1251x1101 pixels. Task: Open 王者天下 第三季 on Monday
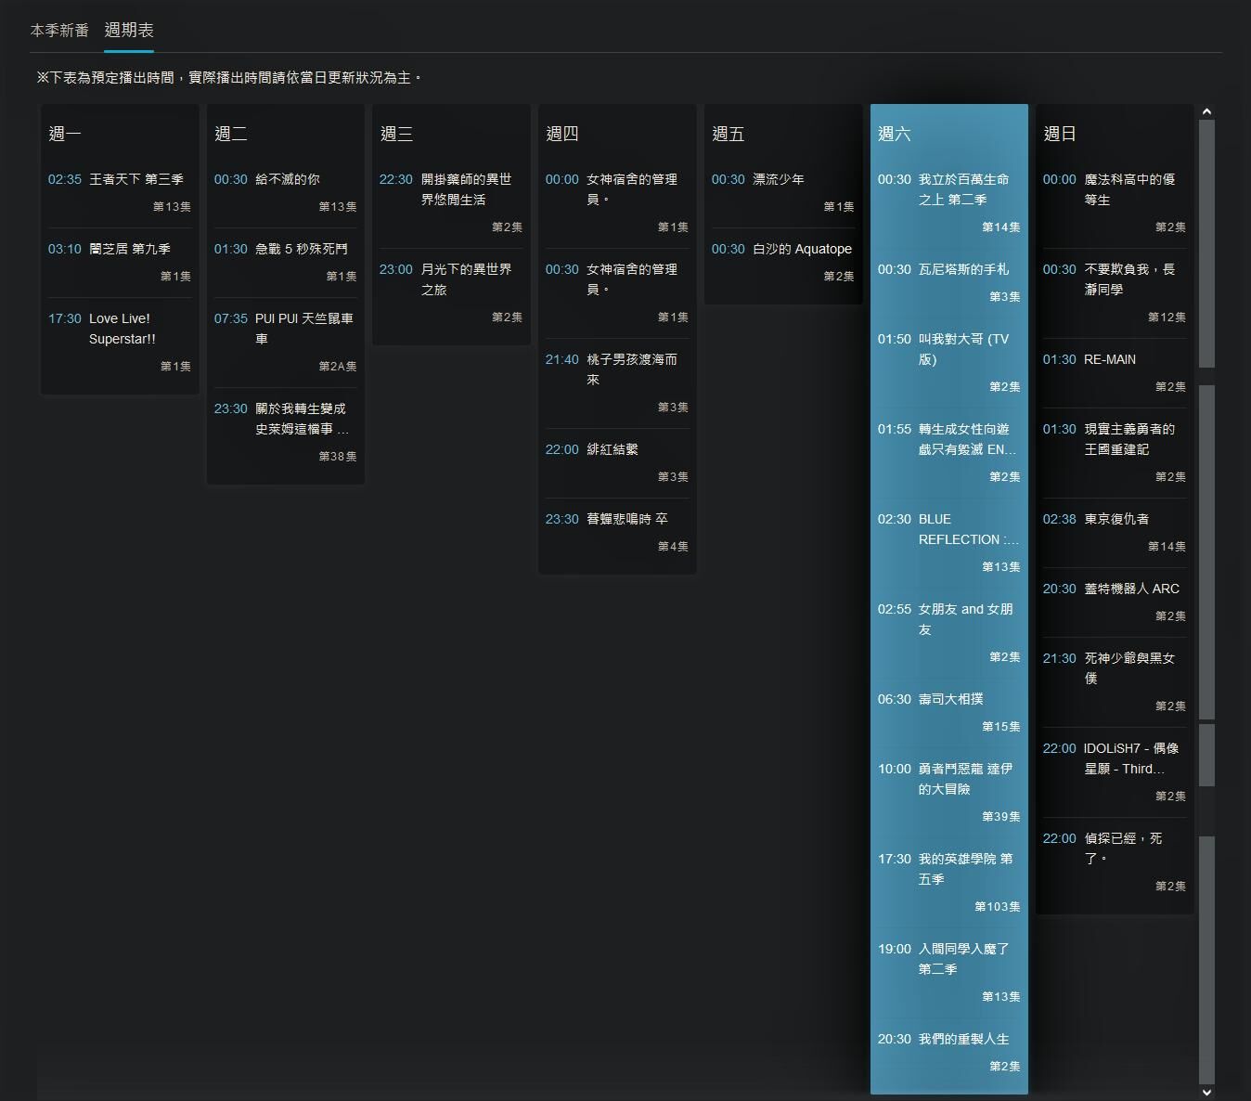(135, 179)
